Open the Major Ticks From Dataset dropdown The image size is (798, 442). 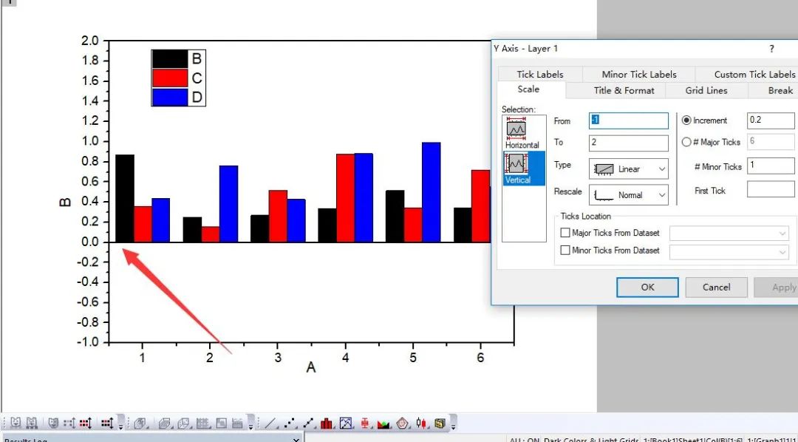pyautogui.click(x=729, y=234)
